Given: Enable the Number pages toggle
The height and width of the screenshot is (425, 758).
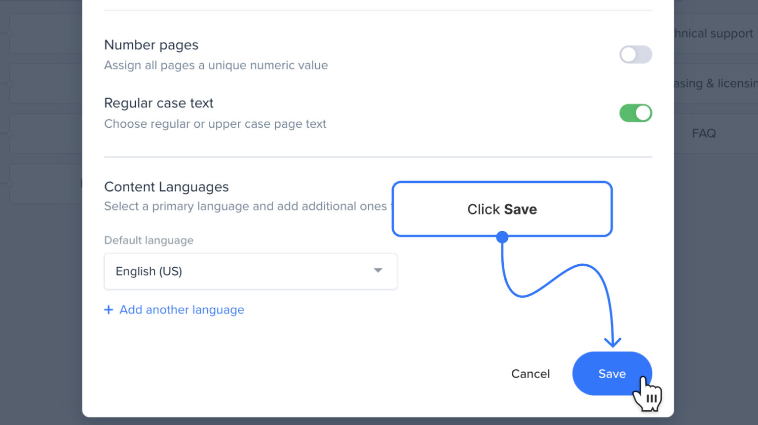Looking at the screenshot, I should click(x=636, y=54).
